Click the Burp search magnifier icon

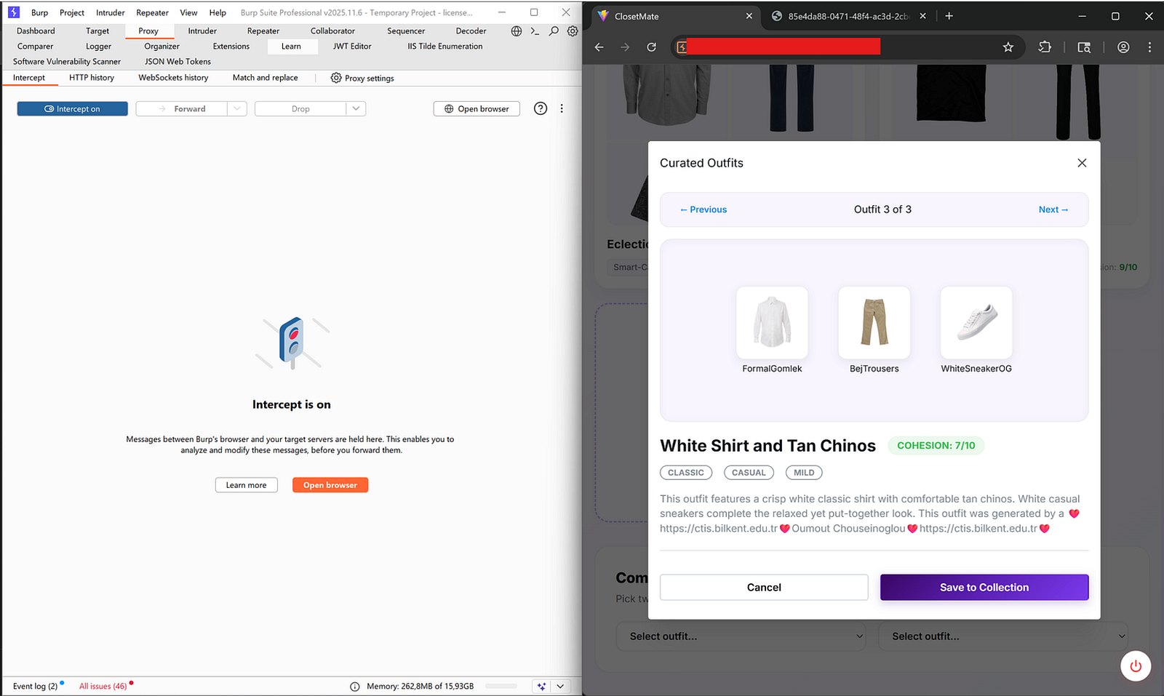click(554, 31)
